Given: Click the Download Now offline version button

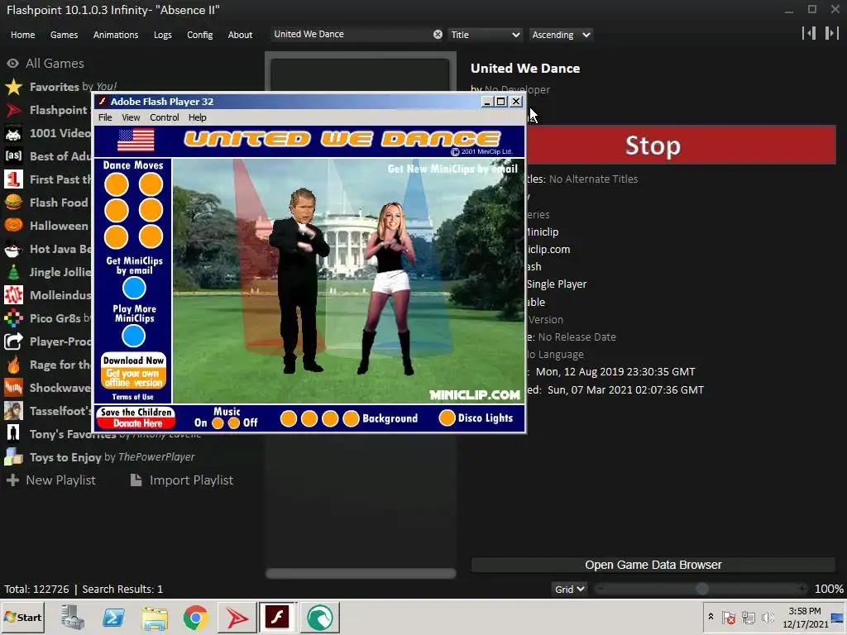Looking at the screenshot, I should (133, 371).
